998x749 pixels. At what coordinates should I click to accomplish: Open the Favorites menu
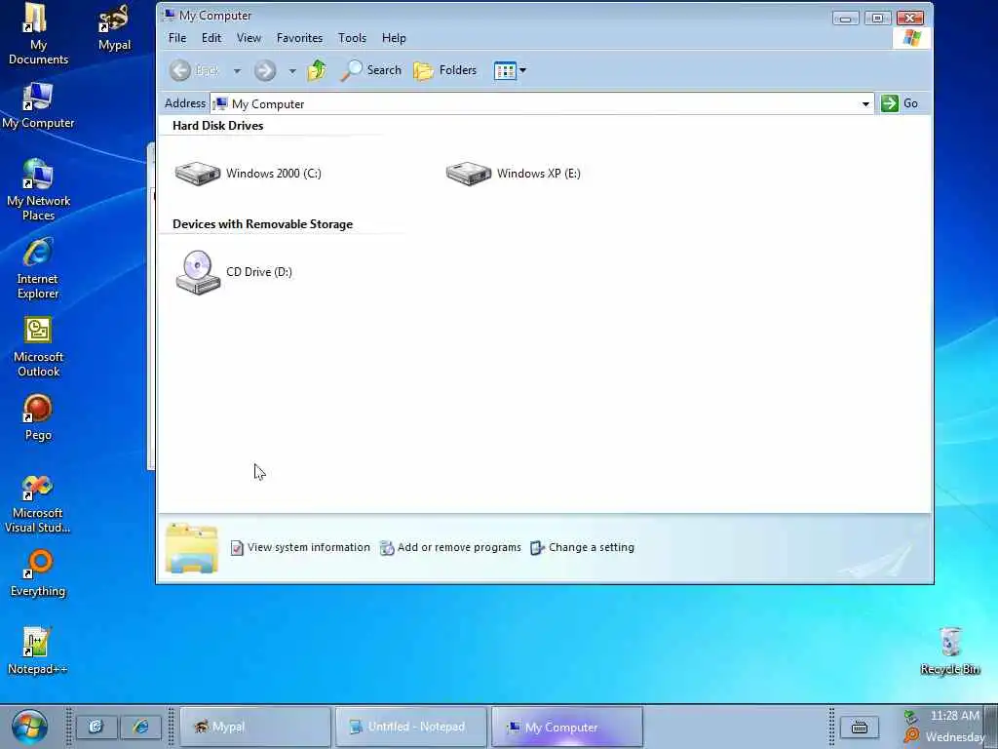(299, 38)
